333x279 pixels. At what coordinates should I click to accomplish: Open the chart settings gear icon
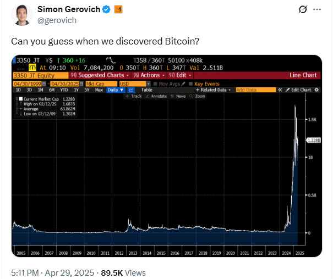click(x=316, y=90)
